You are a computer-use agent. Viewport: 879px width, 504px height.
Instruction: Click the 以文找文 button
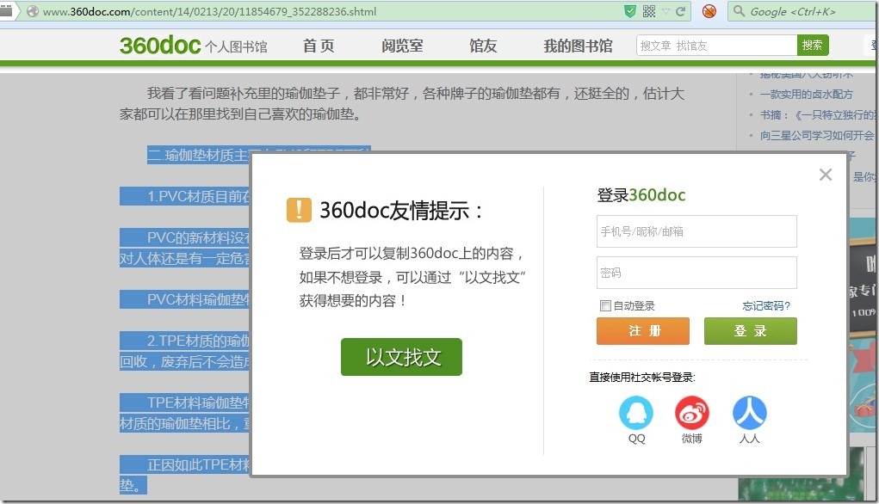click(x=401, y=357)
